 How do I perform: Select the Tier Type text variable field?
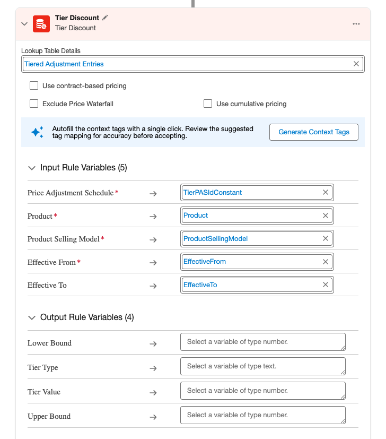tap(263, 366)
